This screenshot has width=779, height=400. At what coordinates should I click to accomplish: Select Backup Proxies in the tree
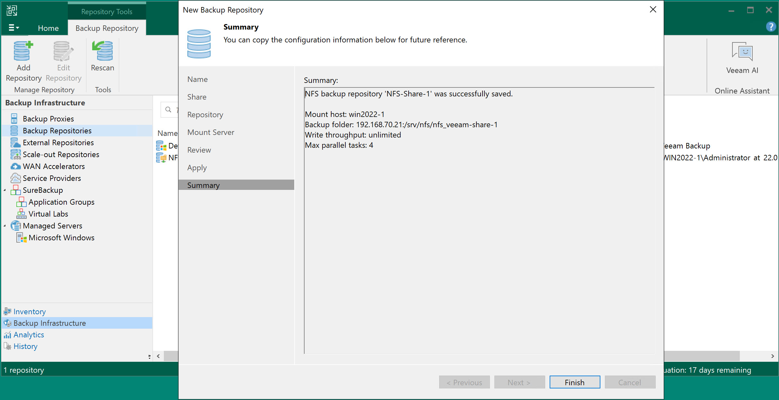[x=48, y=119]
